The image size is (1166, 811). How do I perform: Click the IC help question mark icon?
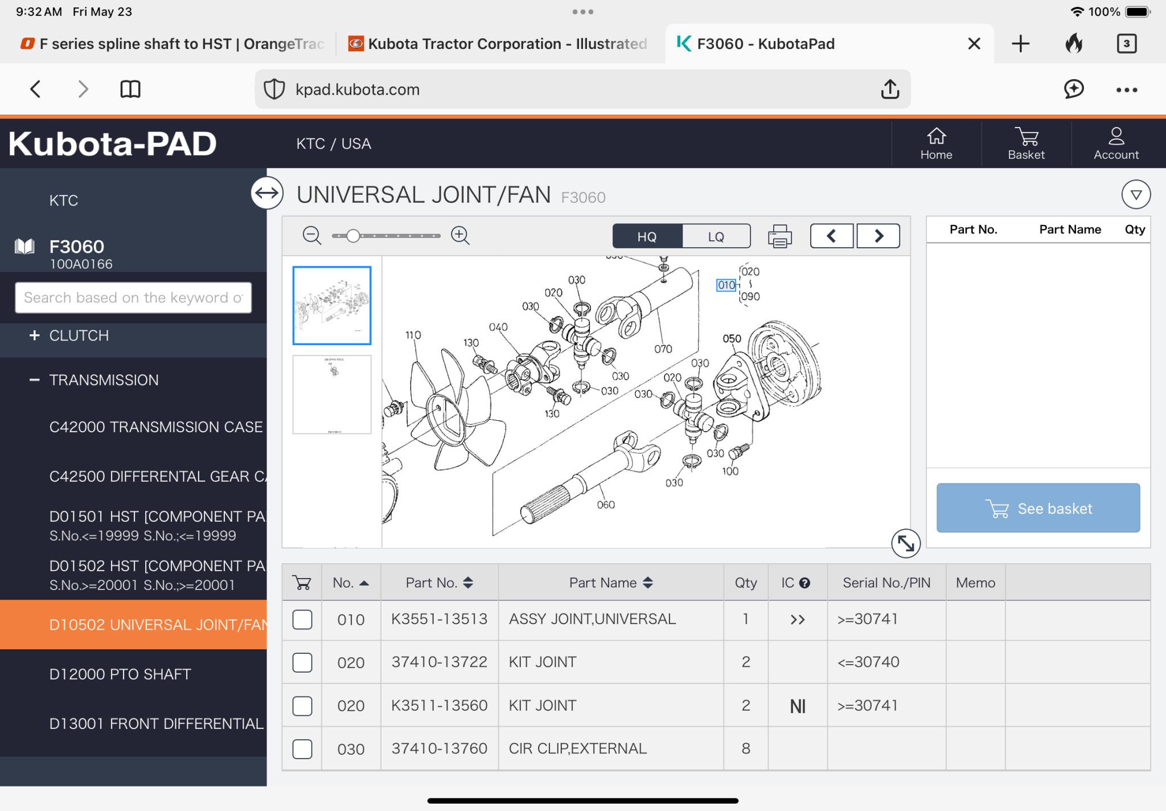pyautogui.click(x=804, y=583)
